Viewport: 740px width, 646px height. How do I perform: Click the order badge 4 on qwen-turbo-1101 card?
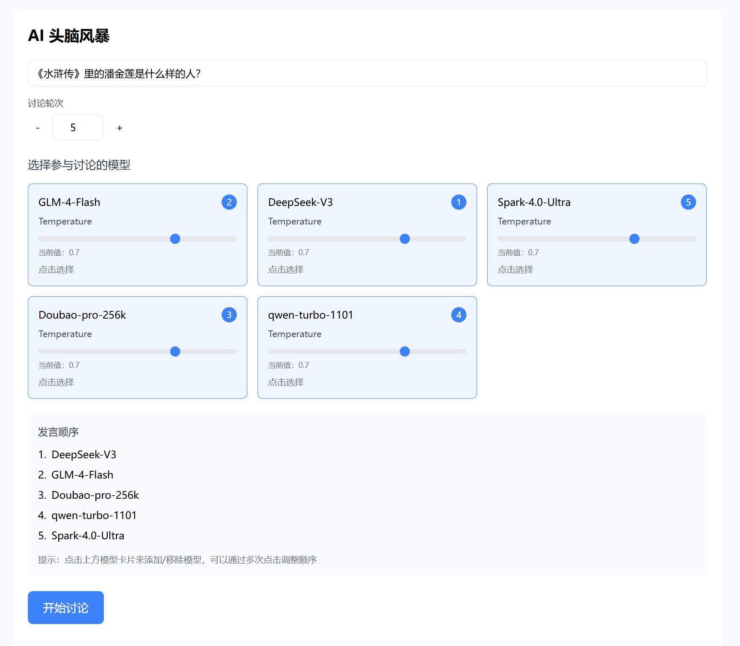(x=458, y=315)
